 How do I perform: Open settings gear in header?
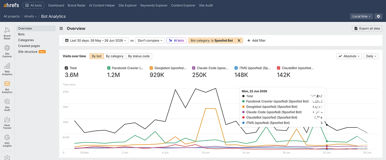tap(378, 16)
